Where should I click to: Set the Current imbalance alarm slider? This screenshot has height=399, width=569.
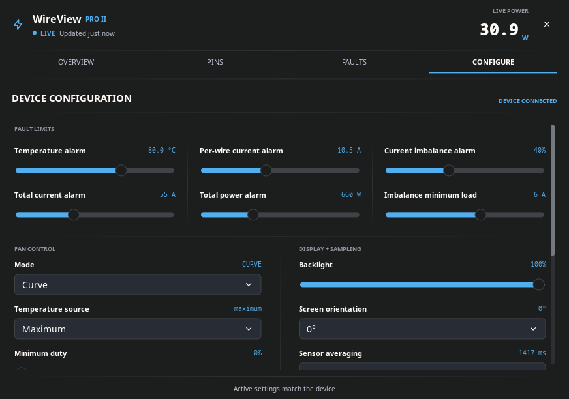click(465, 170)
